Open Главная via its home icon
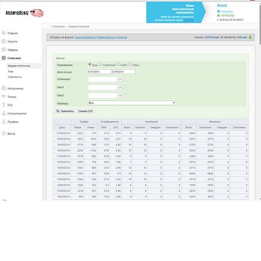Viewport: 261px width, 261px height. tap(4, 33)
